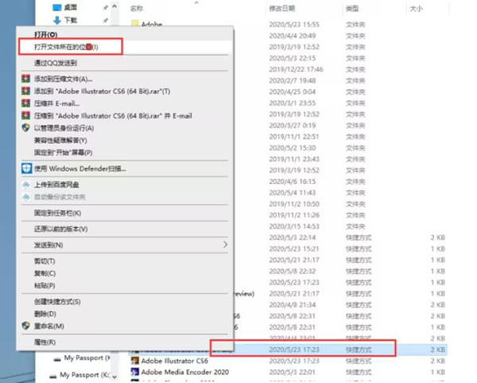Select 添加到压缩文件(A)... entry
The image size is (477, 383).
pyautogui.click(x=63, y=79)
